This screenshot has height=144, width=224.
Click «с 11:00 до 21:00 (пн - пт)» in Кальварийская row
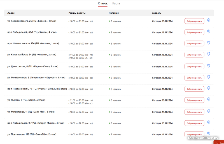81,55
